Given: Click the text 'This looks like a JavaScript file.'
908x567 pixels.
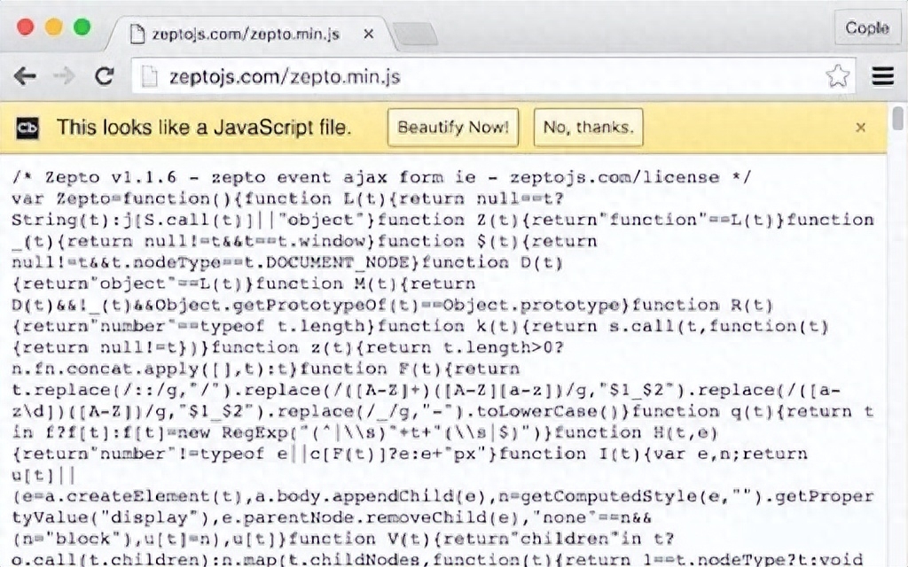Looking at the screenshot, I should pos(204,128).
